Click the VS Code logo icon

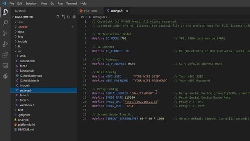pos(4,3)
